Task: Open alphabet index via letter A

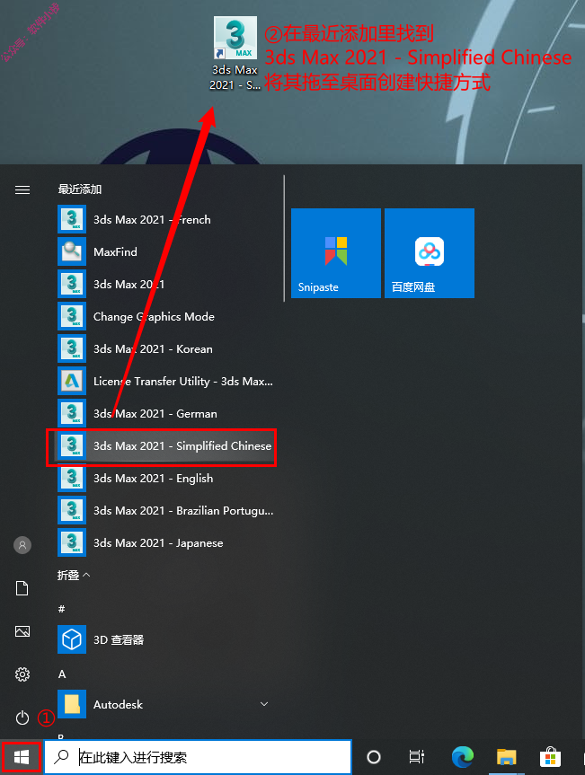Action: [x=62, y=674]
